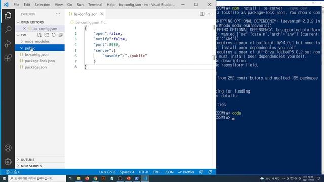Open the weather widget in system tray
The height and width of the screenshot is (182, 324).
pos(270,178)
